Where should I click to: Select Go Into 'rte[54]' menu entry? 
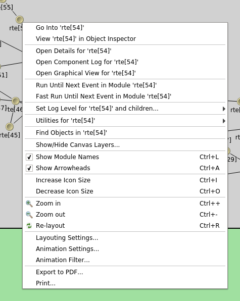(125, 28)
